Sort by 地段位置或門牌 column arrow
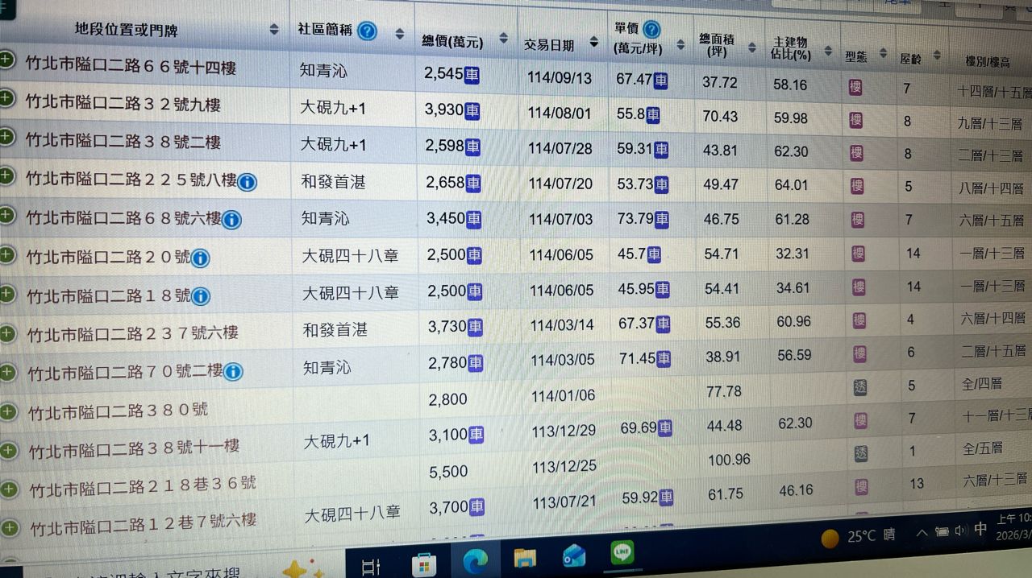1032x578 pixels. pyautogui.click(x=274, y=31)
